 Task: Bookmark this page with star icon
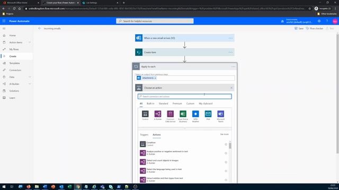(x=309, y=8)
